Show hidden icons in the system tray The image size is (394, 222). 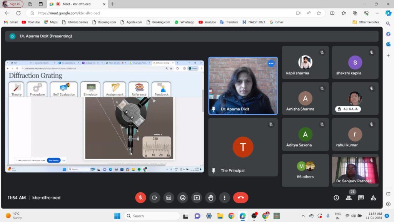303,216
